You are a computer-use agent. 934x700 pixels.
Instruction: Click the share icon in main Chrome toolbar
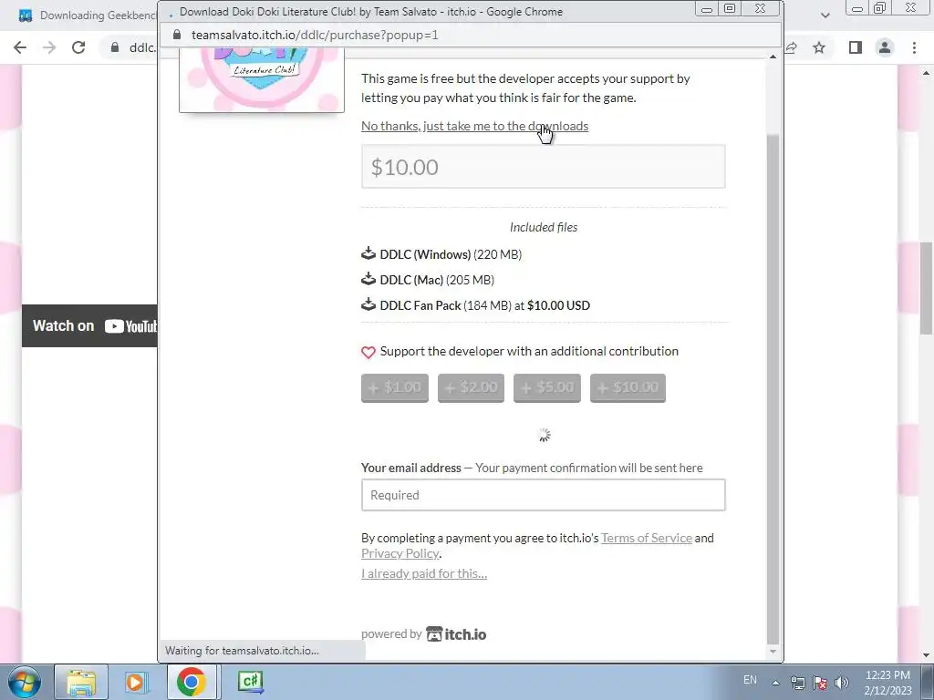pyautogui.click(x=791, y=47)
